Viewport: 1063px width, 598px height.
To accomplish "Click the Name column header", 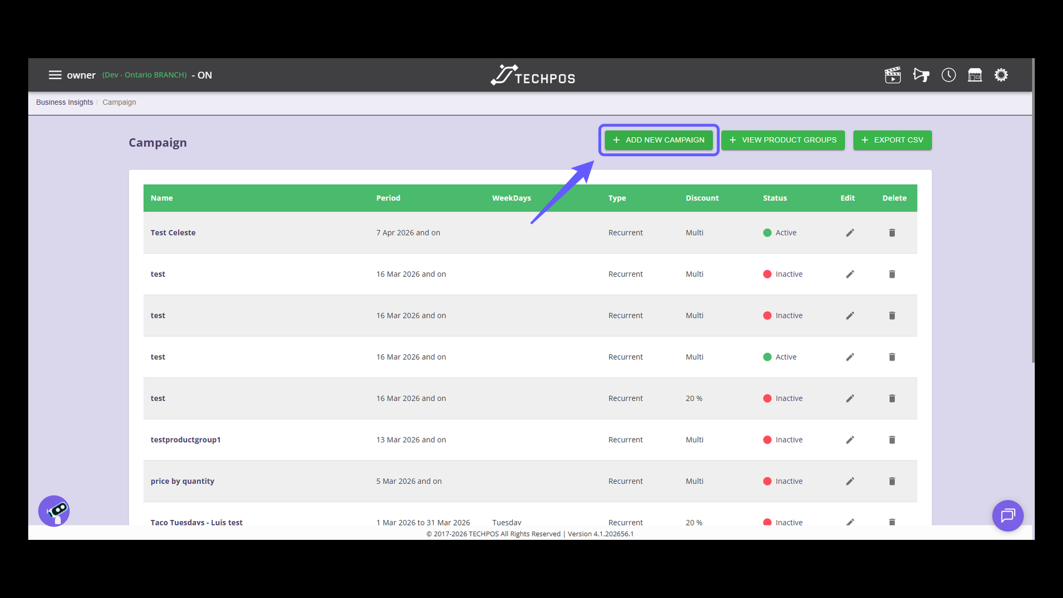I will (x=162, y=198).
